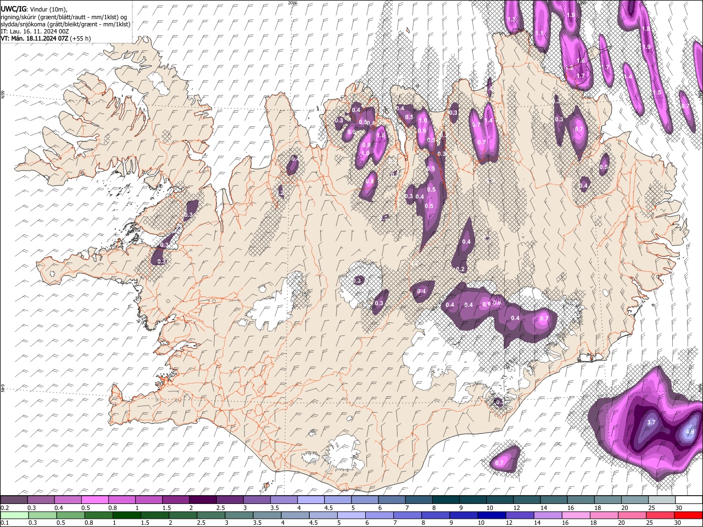Screen dimensions: 703x527
Task: Select lower legend swatch labeled 4.5
Action: pyautogui.click(x=323, y=515)
